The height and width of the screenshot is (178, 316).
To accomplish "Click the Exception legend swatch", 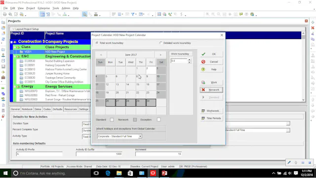I will coord(158,120).
